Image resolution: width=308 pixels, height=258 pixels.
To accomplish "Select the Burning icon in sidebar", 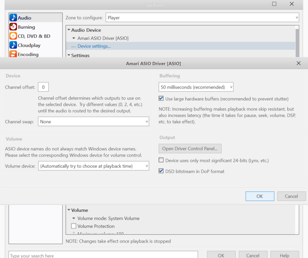I will (x=13, y=27).
